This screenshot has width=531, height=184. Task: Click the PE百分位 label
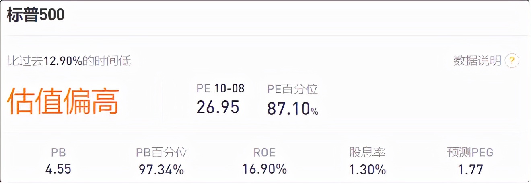pos(292,89)
